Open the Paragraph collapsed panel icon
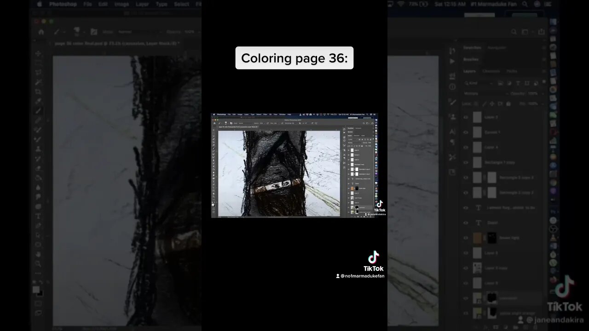 click(x=452, y=142)
